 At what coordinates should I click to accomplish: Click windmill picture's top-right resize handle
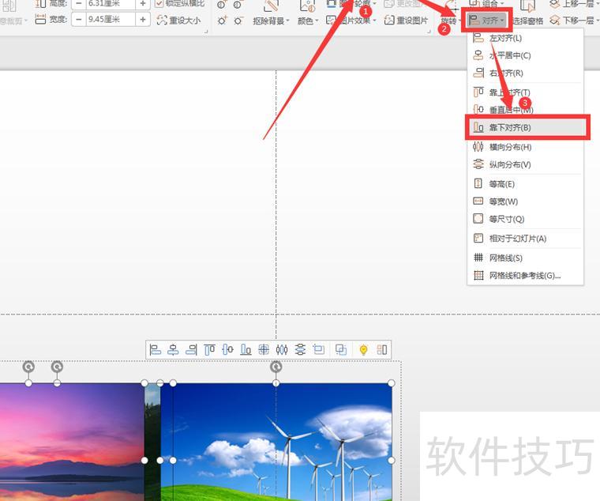tap(392, 383)
